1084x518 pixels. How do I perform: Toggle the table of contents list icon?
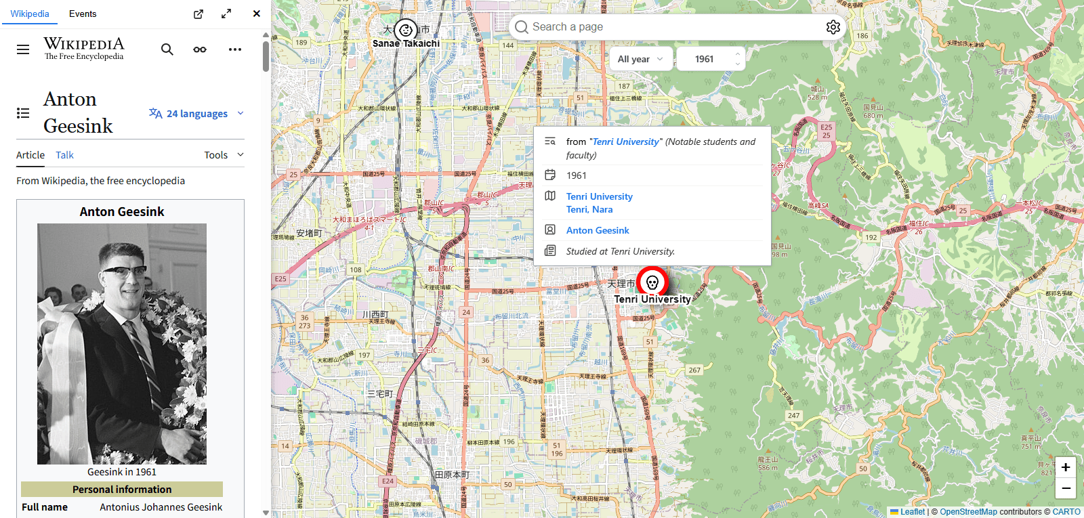click(x=23, y=113)
